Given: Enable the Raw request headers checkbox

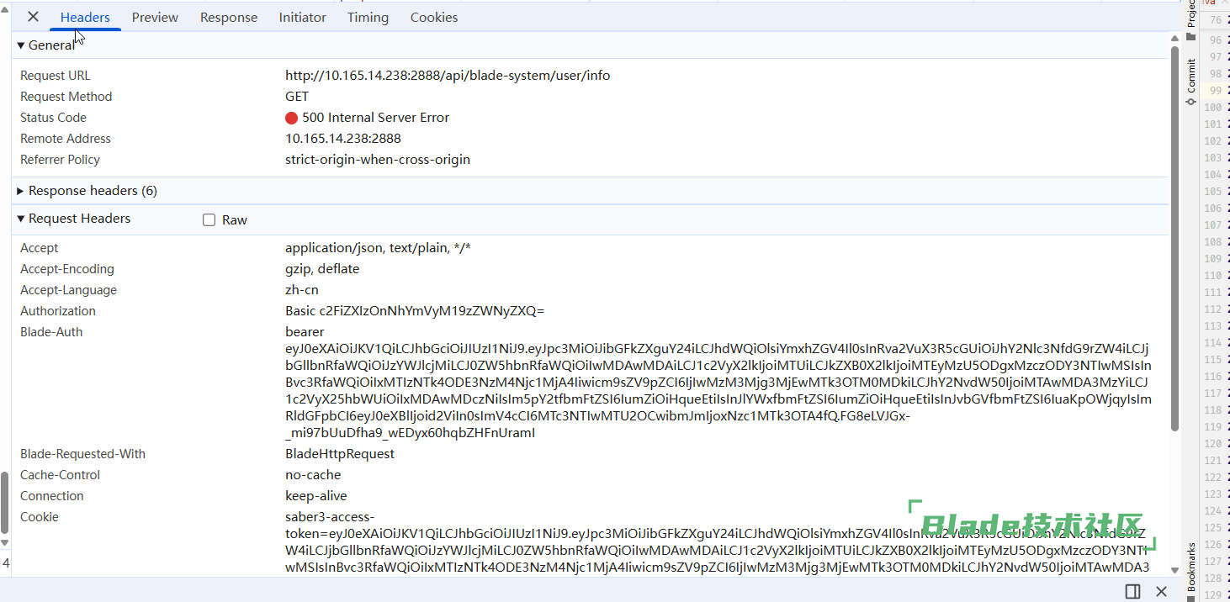Looking at the screenshot, I should (x=209, y=220).
